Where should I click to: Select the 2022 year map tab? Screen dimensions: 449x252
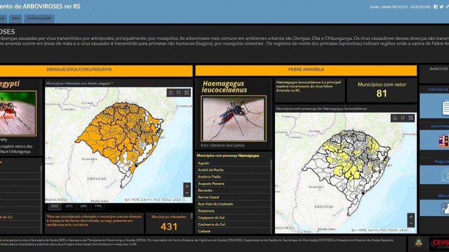54,206
